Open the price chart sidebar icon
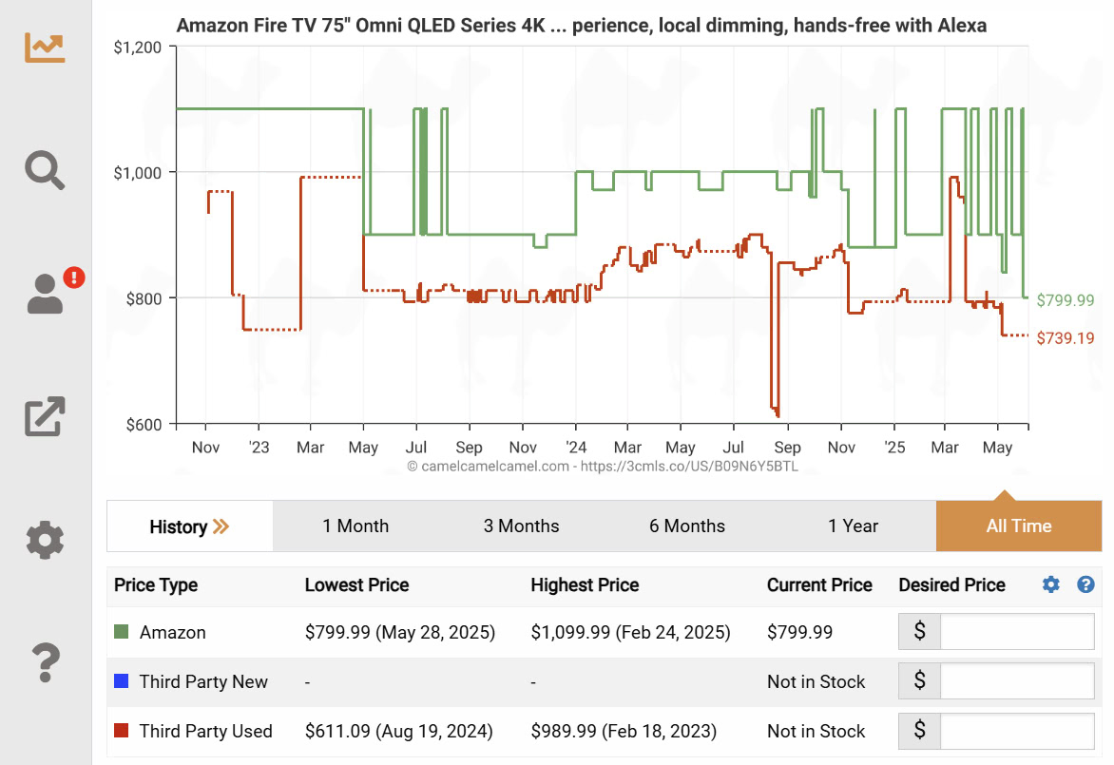 click(x=45, y=47)
